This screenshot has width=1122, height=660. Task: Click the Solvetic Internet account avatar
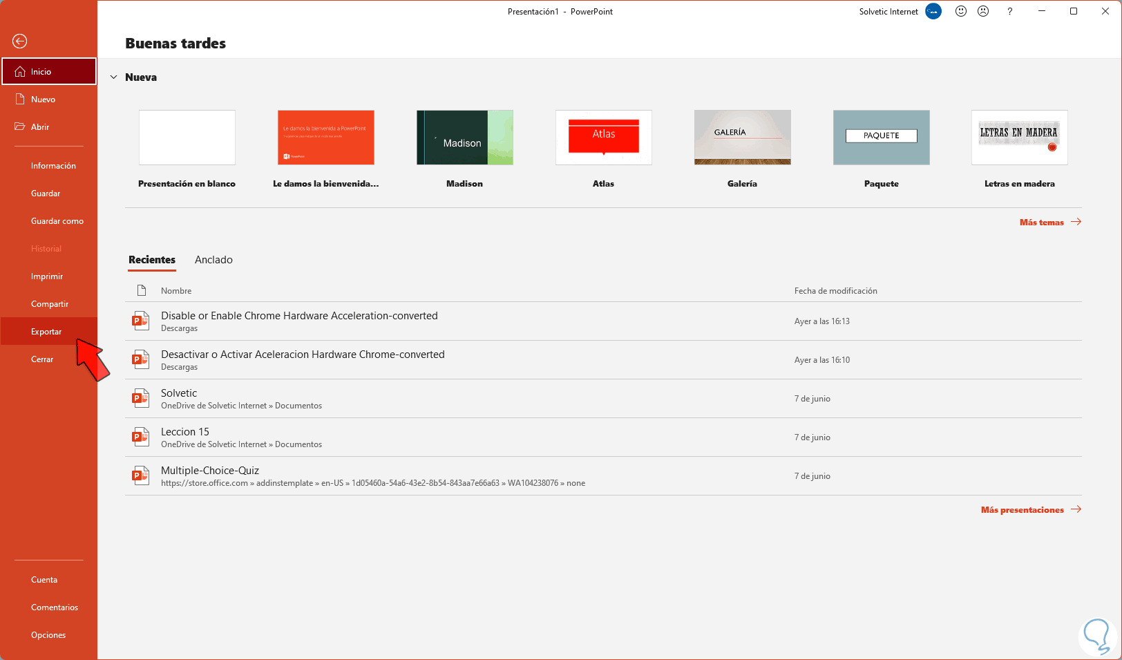click(x=933, y=12)
